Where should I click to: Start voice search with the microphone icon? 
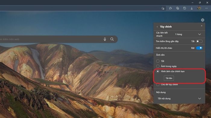point(105,39)
